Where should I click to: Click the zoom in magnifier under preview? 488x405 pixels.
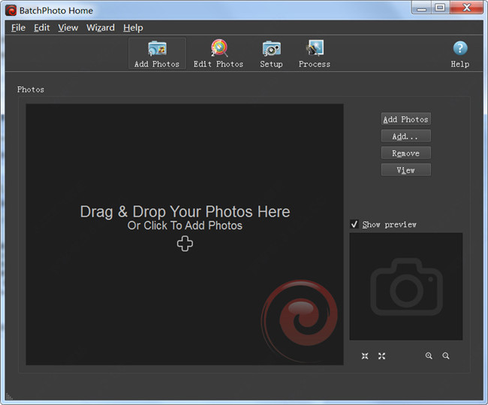coord(429,356)
